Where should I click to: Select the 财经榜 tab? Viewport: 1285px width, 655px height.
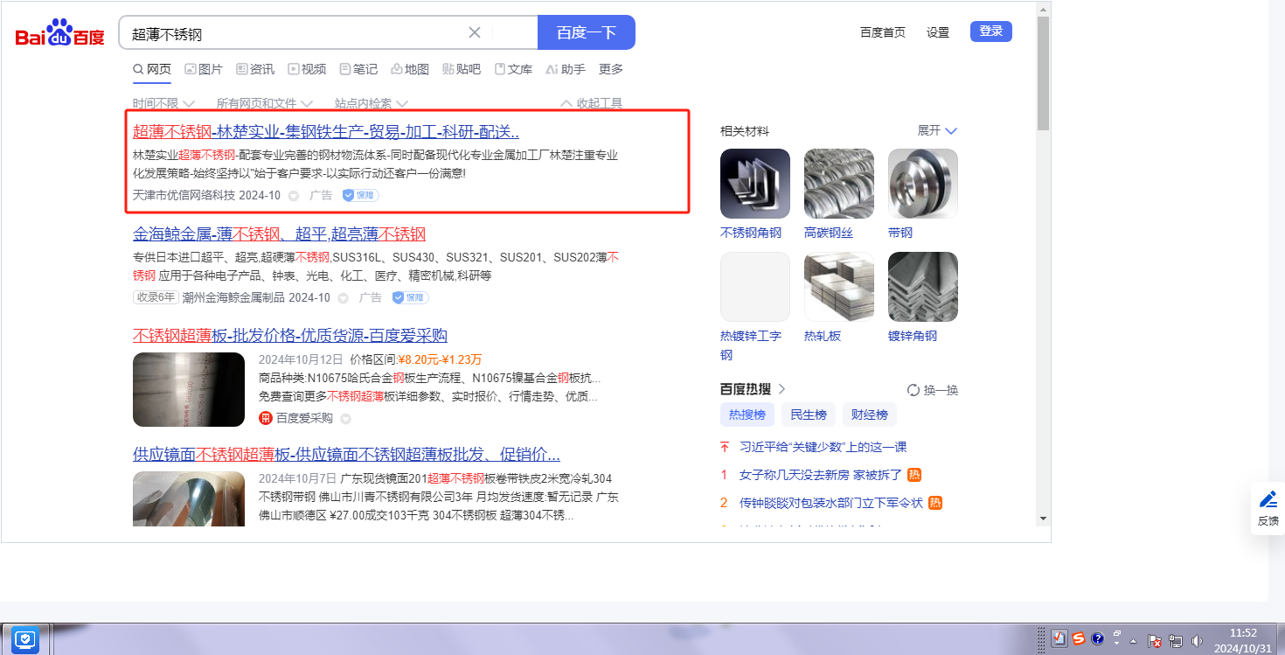870,415
